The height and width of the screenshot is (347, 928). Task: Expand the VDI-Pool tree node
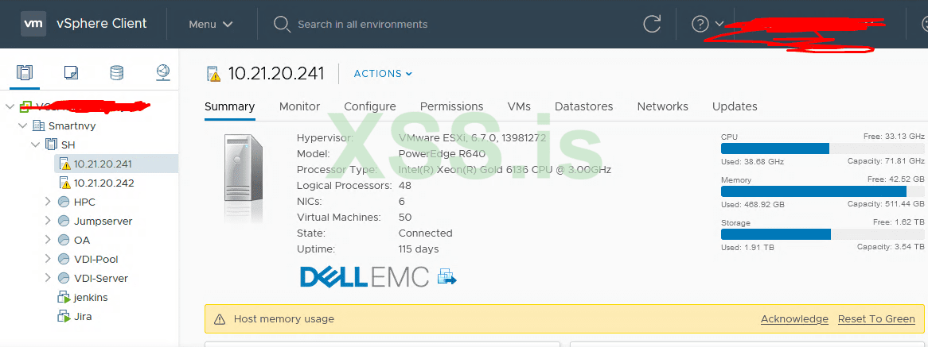click(x=49, y=259)
